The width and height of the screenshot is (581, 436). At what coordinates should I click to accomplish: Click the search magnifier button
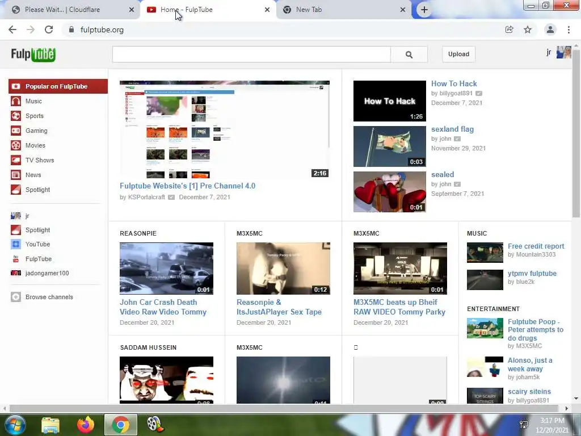[x=409, y=54]
